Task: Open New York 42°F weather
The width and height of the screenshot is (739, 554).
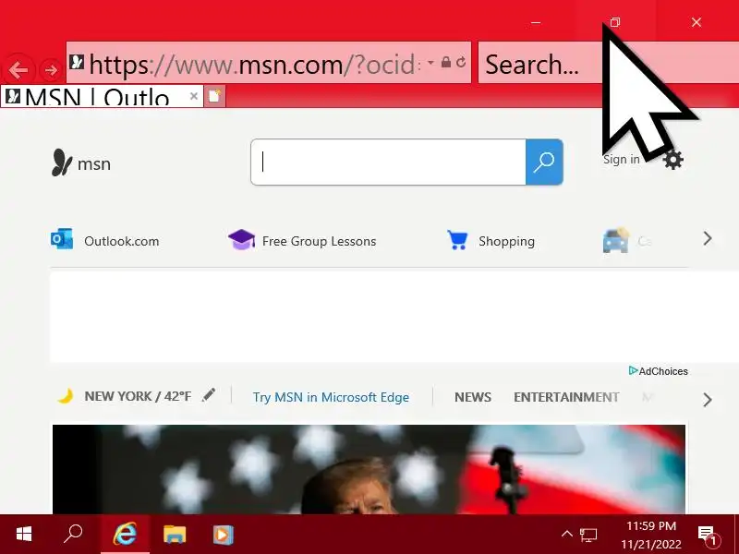Action: (138, 396)
